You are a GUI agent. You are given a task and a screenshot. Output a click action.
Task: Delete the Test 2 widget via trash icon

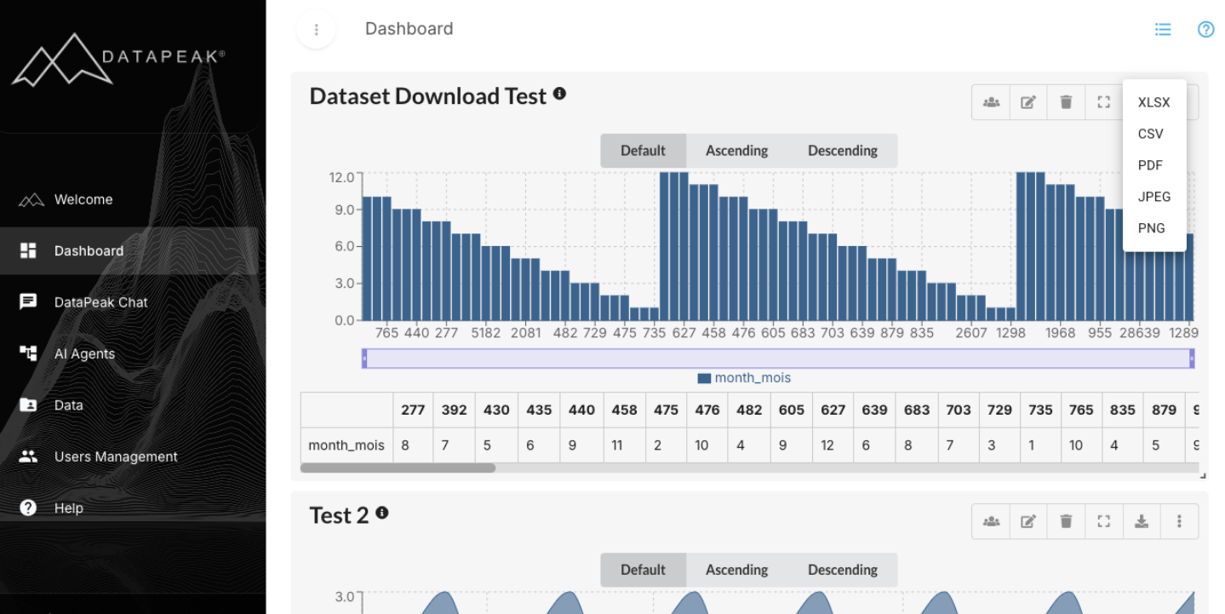(x=1066, y=520)
